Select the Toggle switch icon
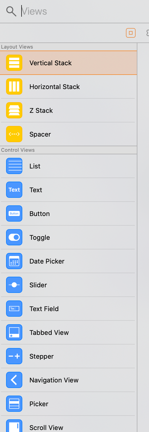The width and height of the screenshot is (149, 432). pos(14,237)
